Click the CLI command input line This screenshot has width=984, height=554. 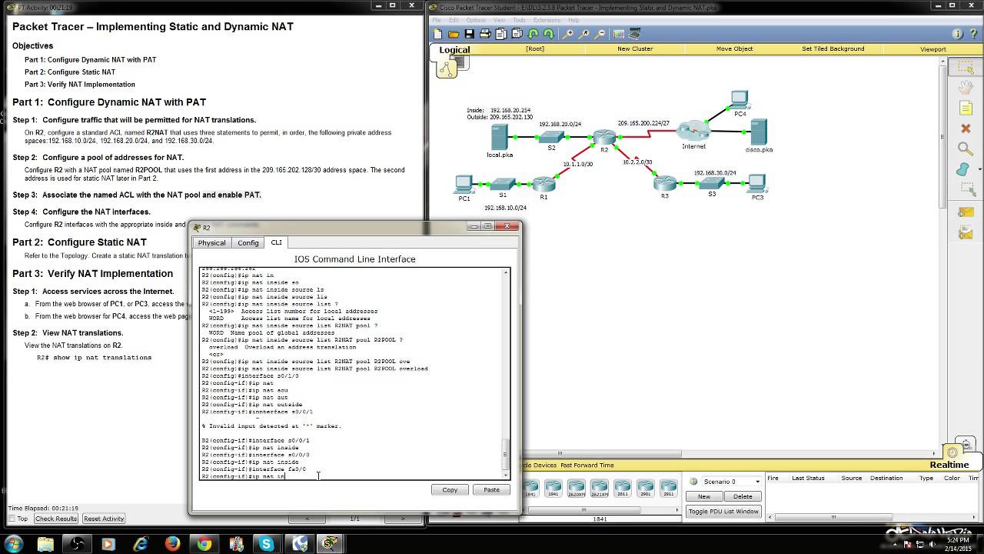click(x=351, y=476)
